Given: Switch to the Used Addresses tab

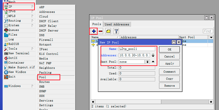Looking at the screenshot, I should pos(117,25).
